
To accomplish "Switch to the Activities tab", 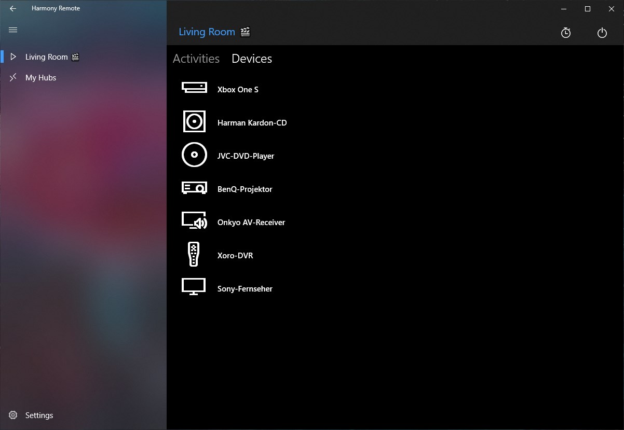I will [x=196, y=59].
